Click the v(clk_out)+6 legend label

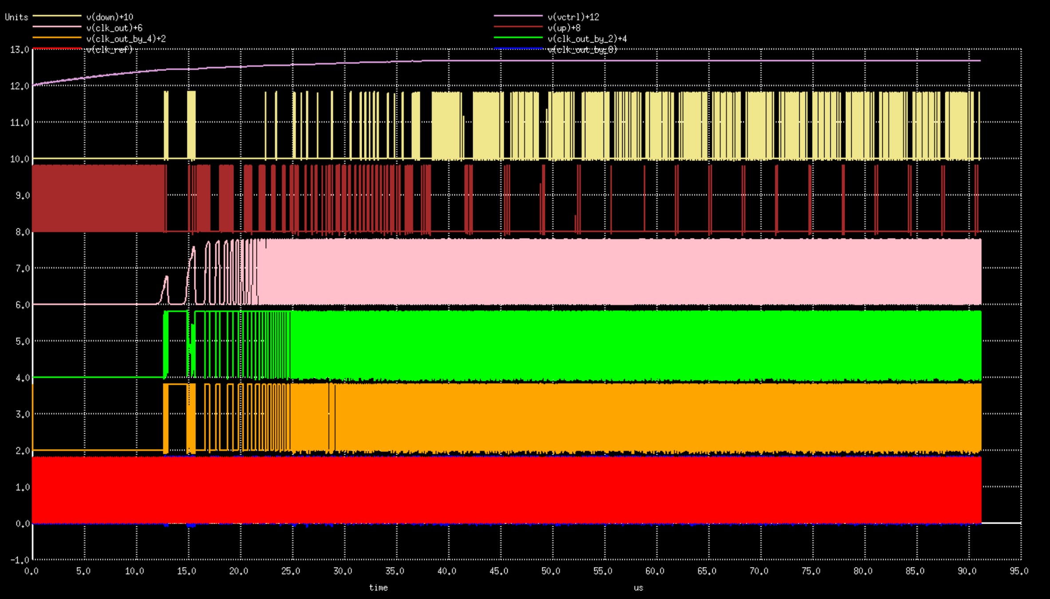[x=114, y=28]
